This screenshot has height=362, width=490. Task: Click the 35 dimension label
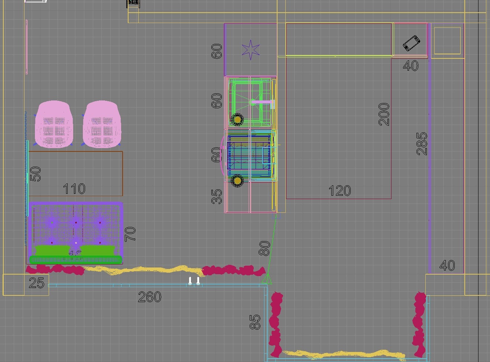coord(217,196)
